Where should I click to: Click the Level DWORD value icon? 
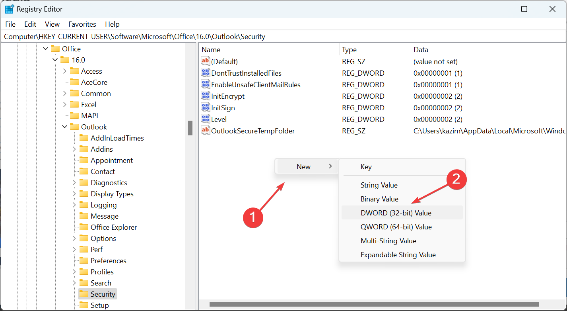tap(205, 119)
